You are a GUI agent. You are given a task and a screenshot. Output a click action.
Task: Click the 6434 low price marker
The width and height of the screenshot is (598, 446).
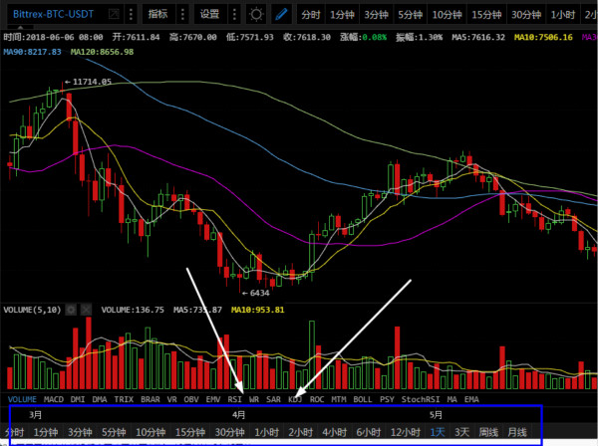[257, 293]
